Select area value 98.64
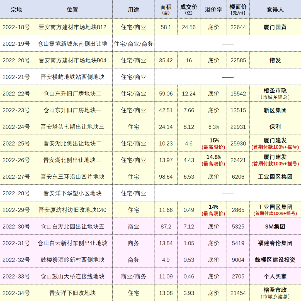301x301 pixels. tap(166, 177)
